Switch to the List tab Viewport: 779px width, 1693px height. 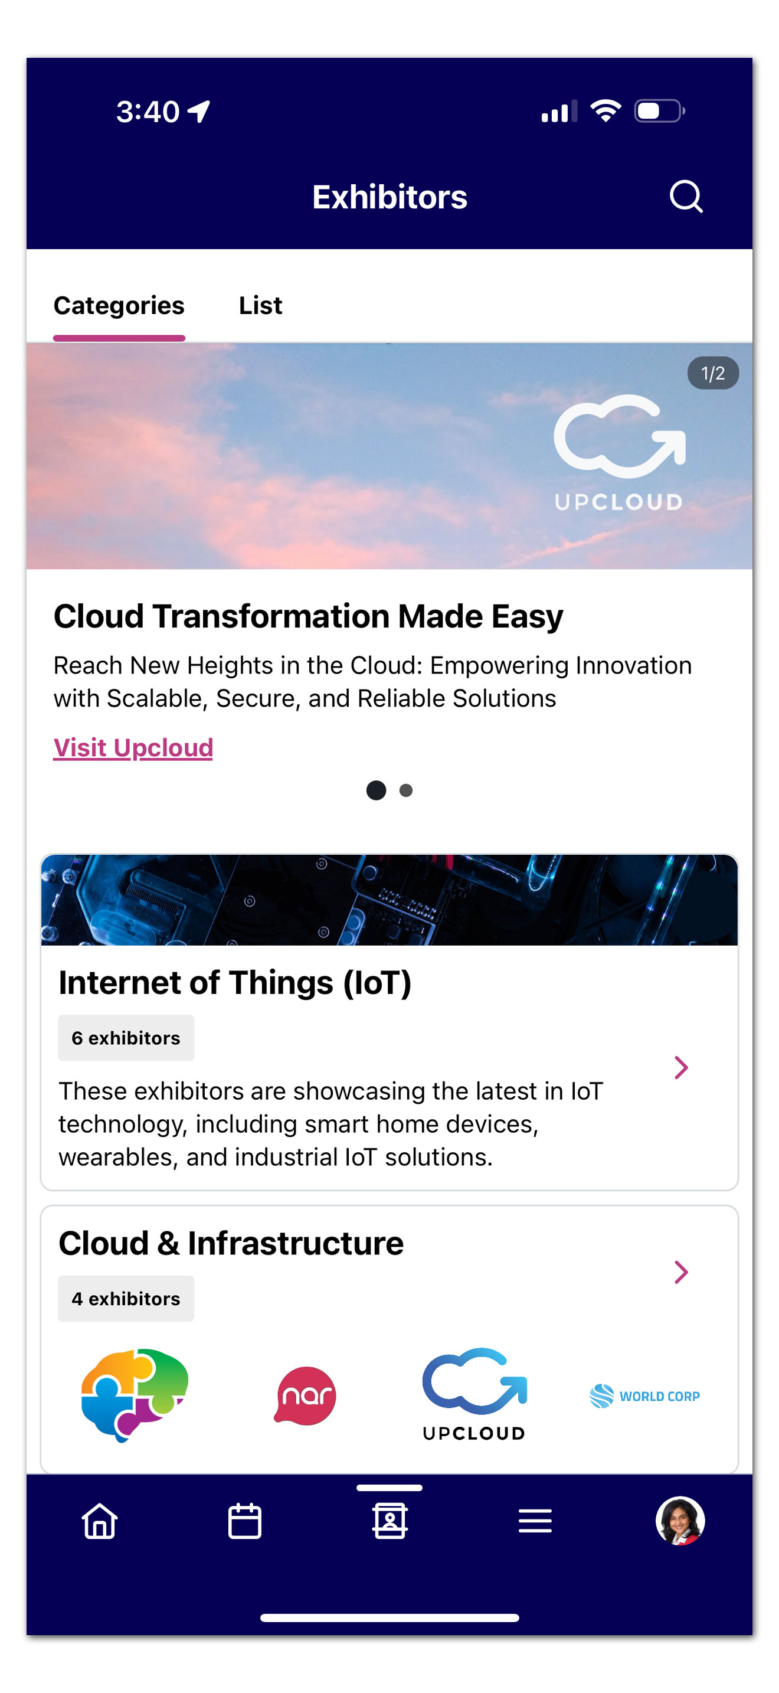click(260, 306)
